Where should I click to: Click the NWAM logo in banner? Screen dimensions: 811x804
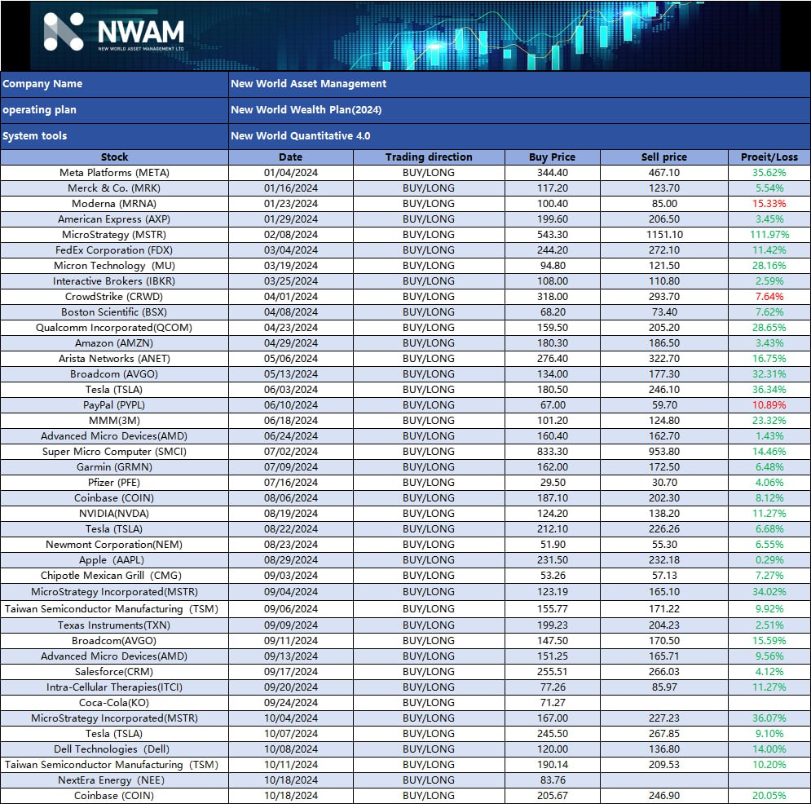(114, 32)
